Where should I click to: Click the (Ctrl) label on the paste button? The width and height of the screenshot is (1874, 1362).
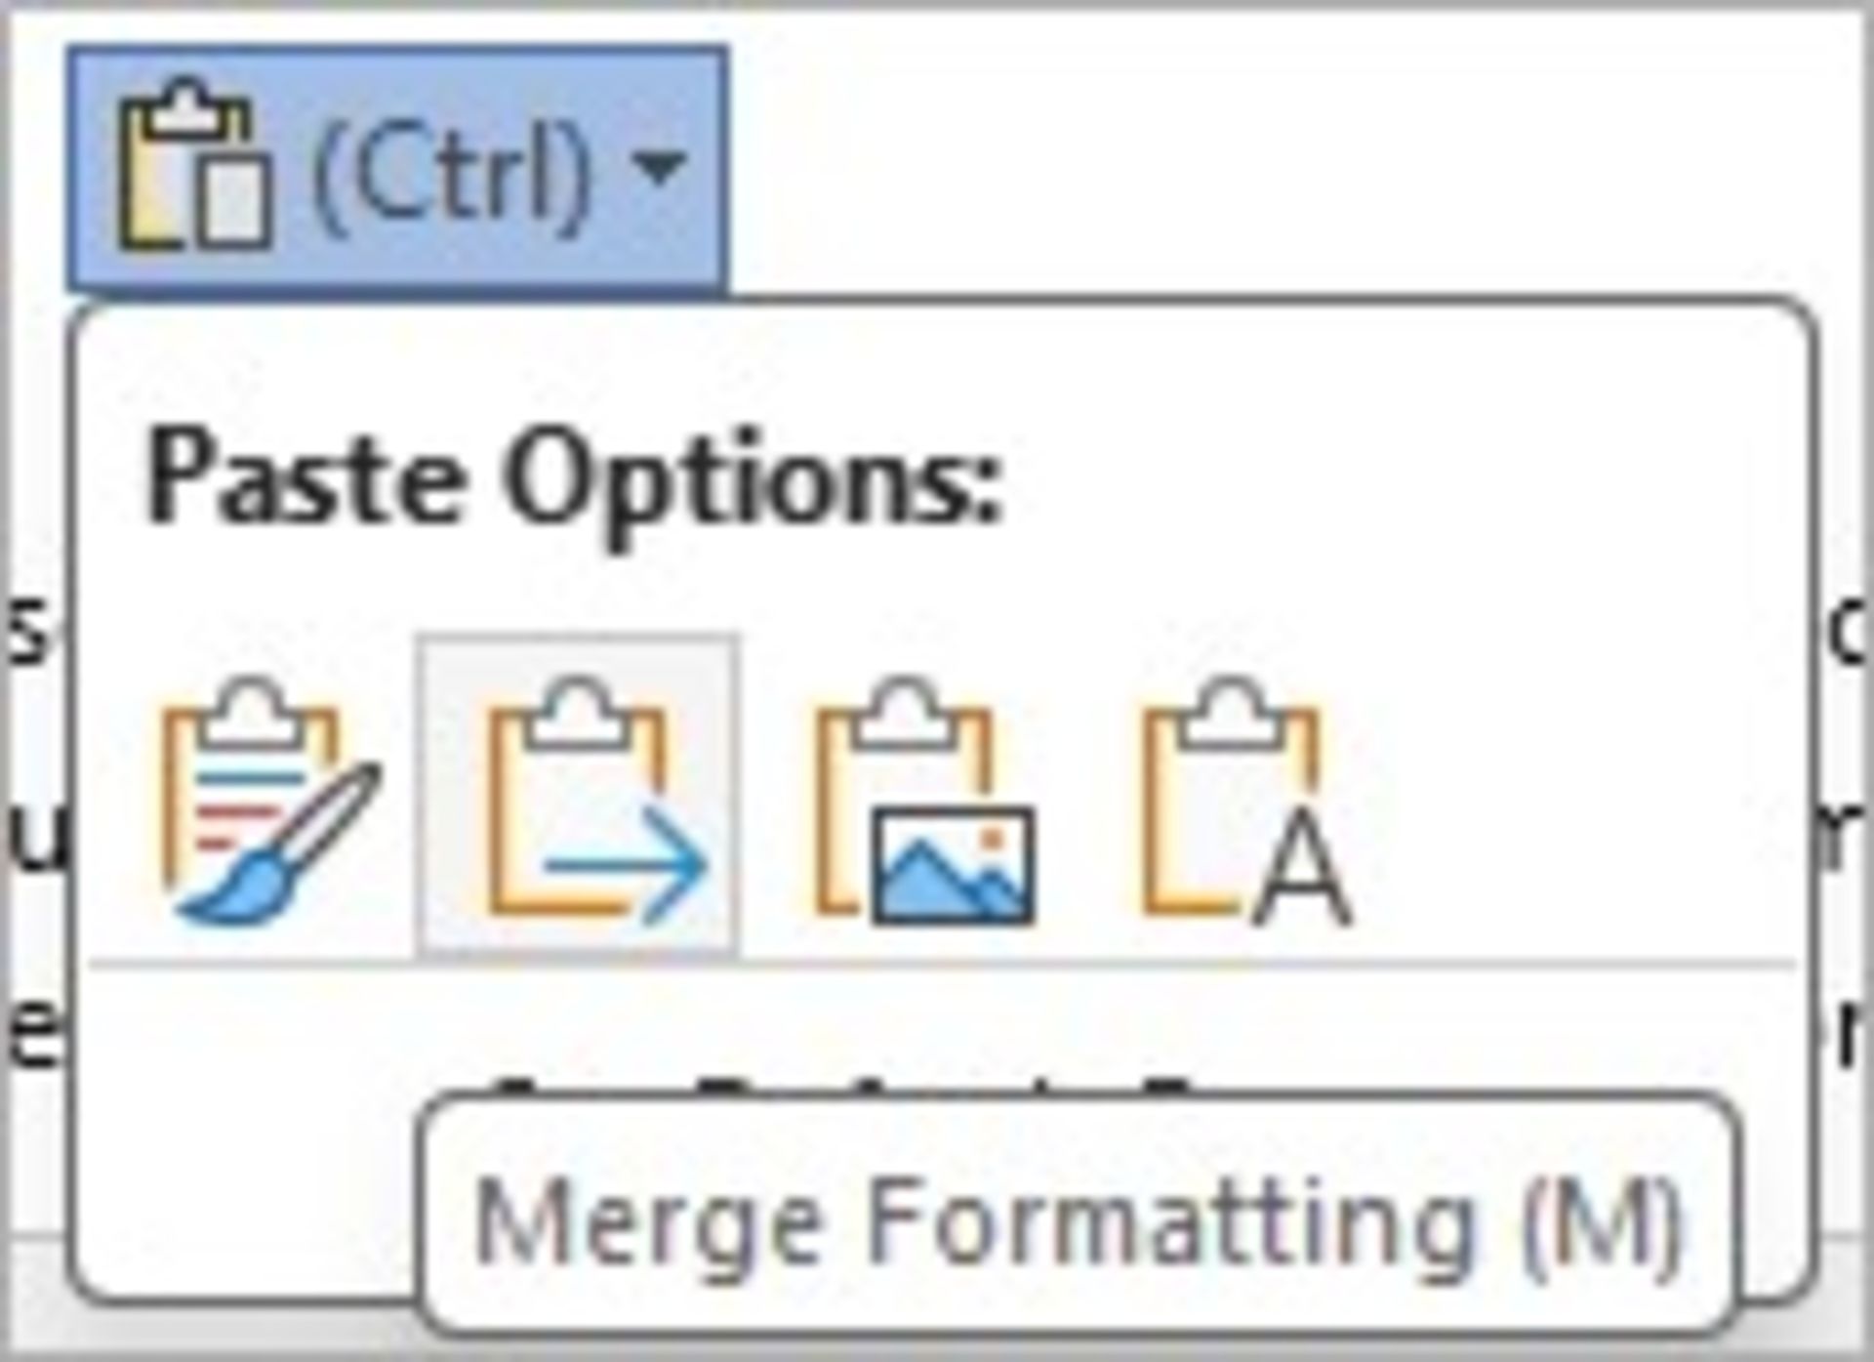coord(451,168)
